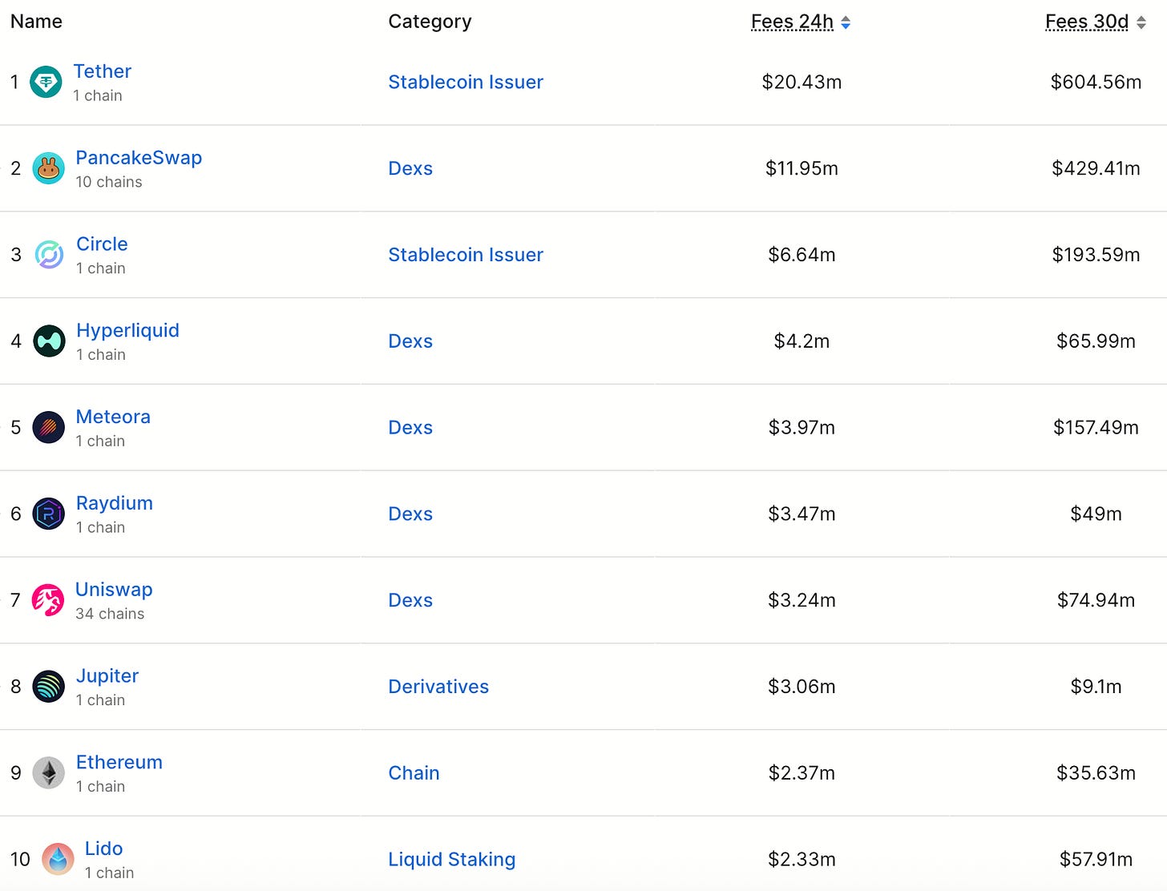Viewport: 1167px width, 891px height.
Task: Open the Meteora protocol link
Action: (x=113, y=417)
